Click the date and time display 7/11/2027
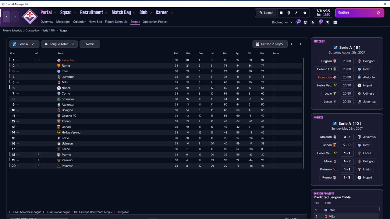390x219 pixels. [323, 12]
